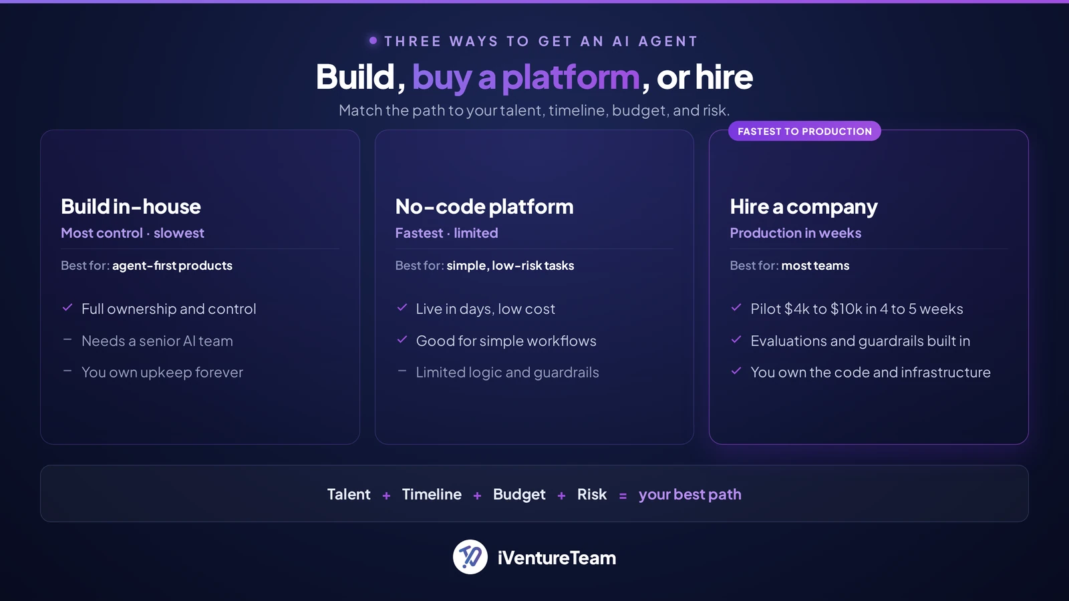Click Best for: most teams line
Image resolution: width=1069 pixels, height=601 pixels.
point(790,265)
